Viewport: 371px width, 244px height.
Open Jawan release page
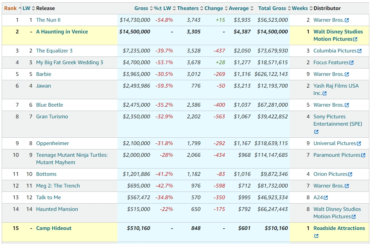tap(43, 86)
